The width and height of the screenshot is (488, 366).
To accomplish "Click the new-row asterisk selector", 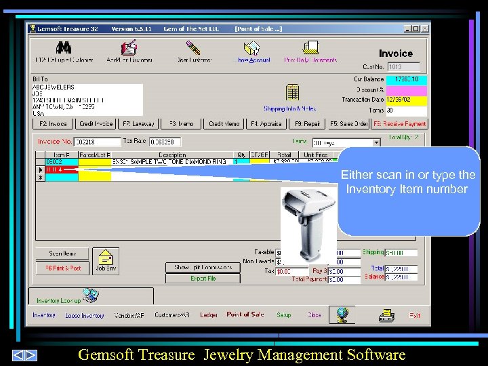I will tap(41, 178).
